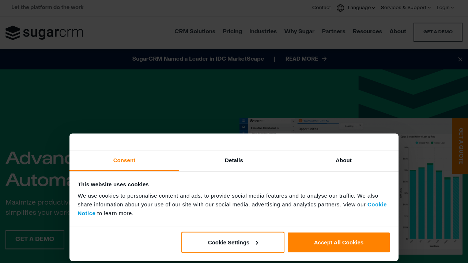Click the globe language icon
The image size is (468, 263).
[x=340, y=8]
